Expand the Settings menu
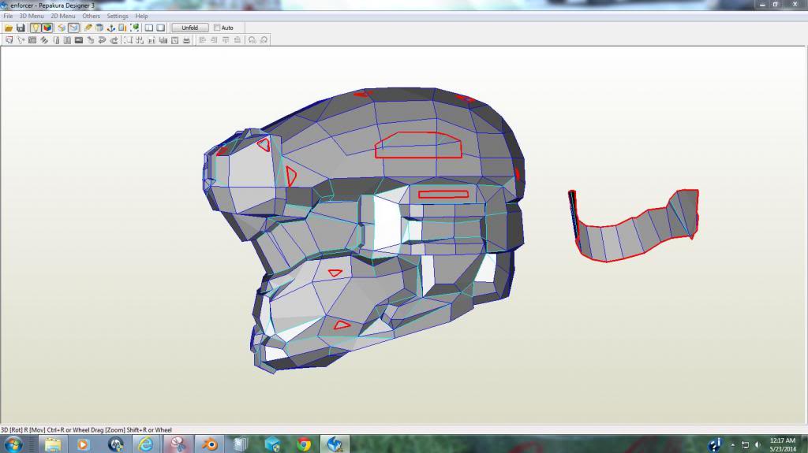This screenshot has height=453, width=808. 118,16
